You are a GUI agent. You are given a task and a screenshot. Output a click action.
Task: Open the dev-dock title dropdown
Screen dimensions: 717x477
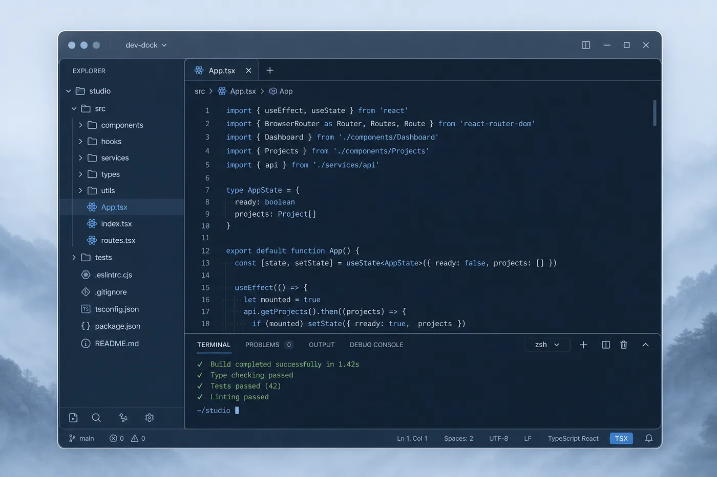[146, 45]
